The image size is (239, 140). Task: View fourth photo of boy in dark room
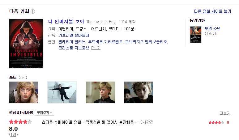coord(139,92)
